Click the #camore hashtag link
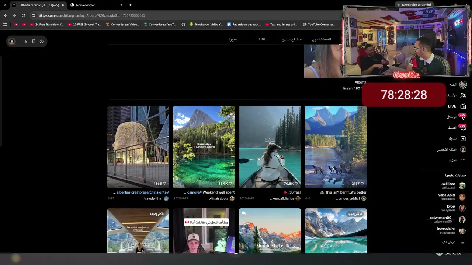This screenshot has height=265, width=472. 194,192
